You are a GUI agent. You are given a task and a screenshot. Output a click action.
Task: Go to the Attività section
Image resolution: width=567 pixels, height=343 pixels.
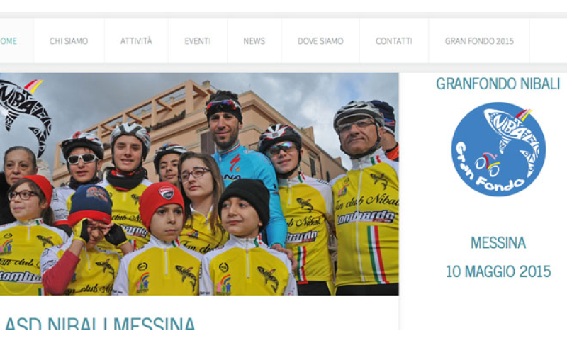pos(136,41)
